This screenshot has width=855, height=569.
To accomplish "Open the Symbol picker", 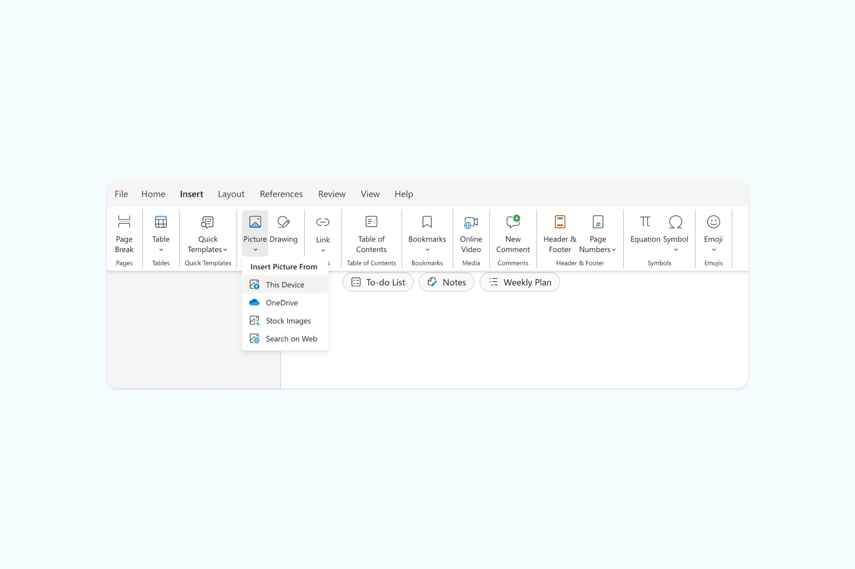I will [x=676, y=229].
